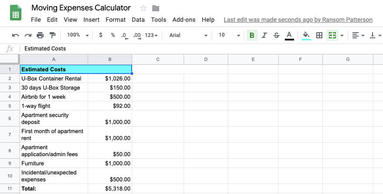Select column G header
The image size is (383, 194).
click(x=348, y=60)
